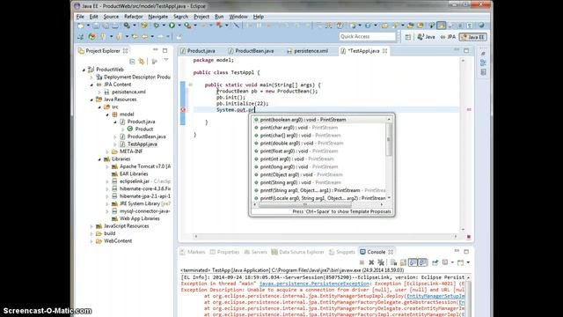Open the Display Selected Console dropdown
The height and width of the screenshot is (317, 563).
coord(452,262)
